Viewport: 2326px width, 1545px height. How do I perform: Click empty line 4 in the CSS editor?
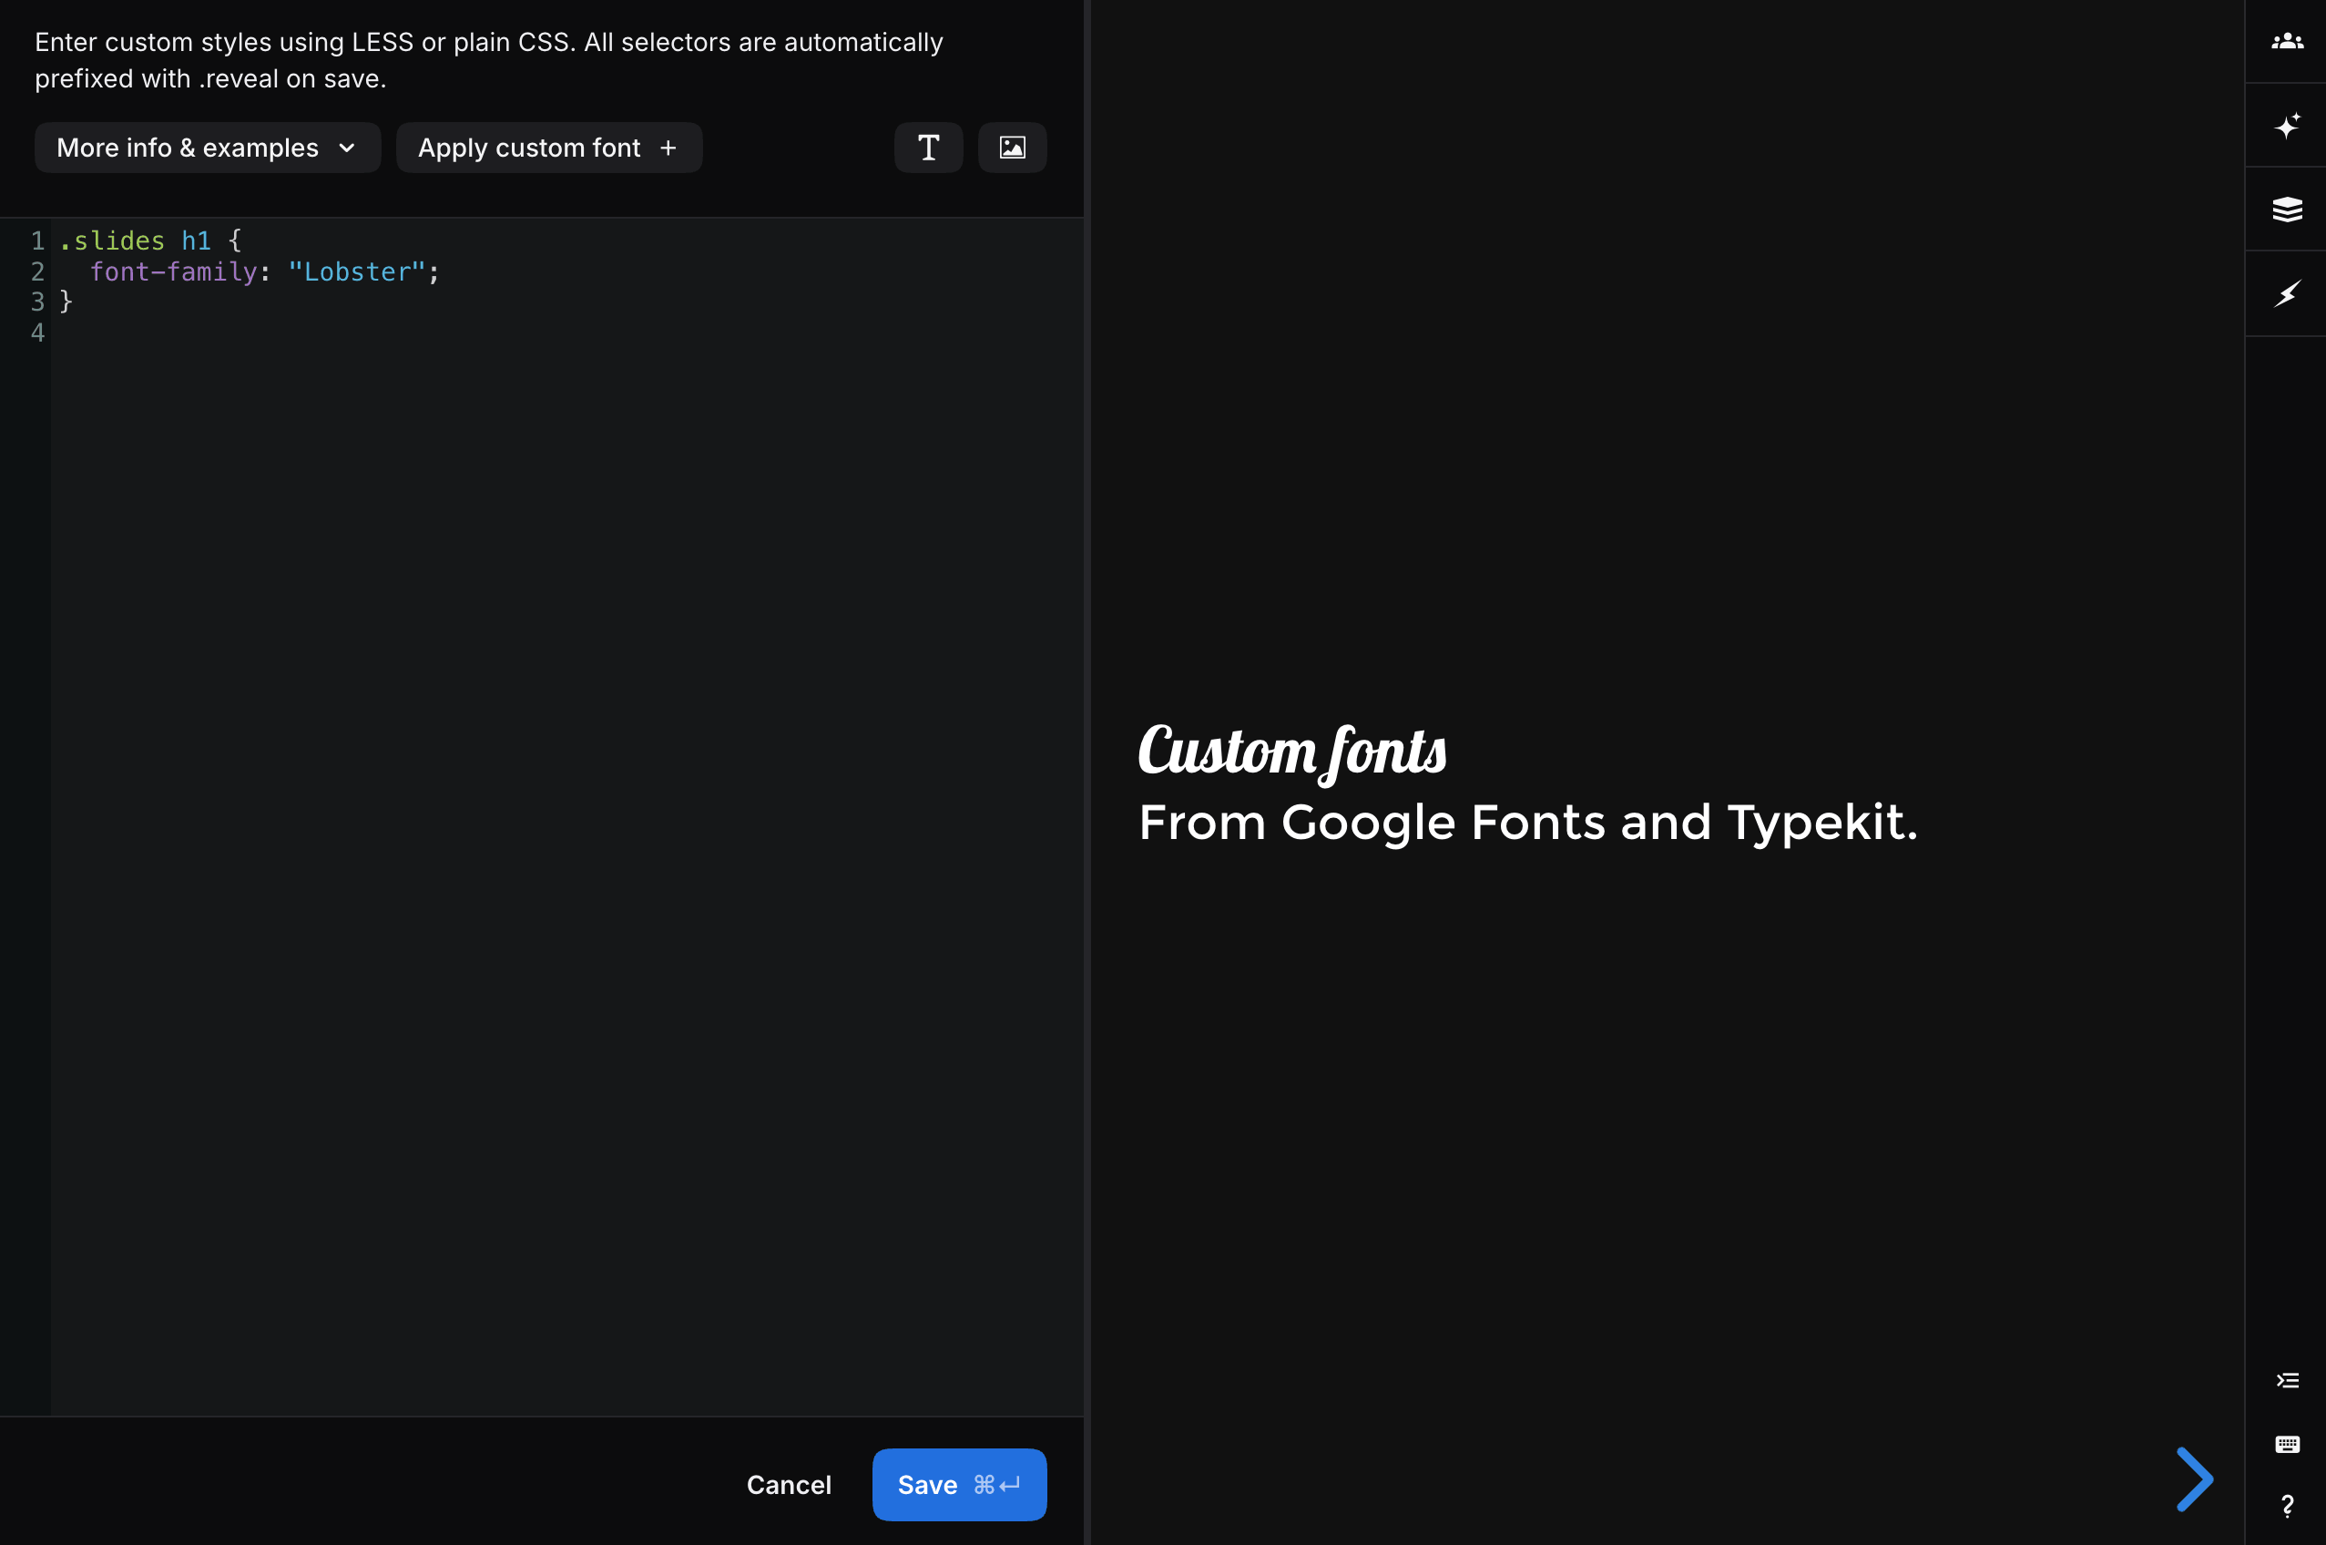(x=566, y=333)
